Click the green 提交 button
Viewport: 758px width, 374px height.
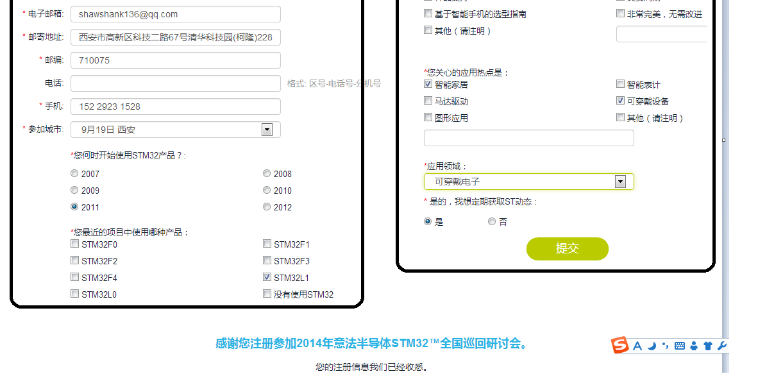pos(567,249)
